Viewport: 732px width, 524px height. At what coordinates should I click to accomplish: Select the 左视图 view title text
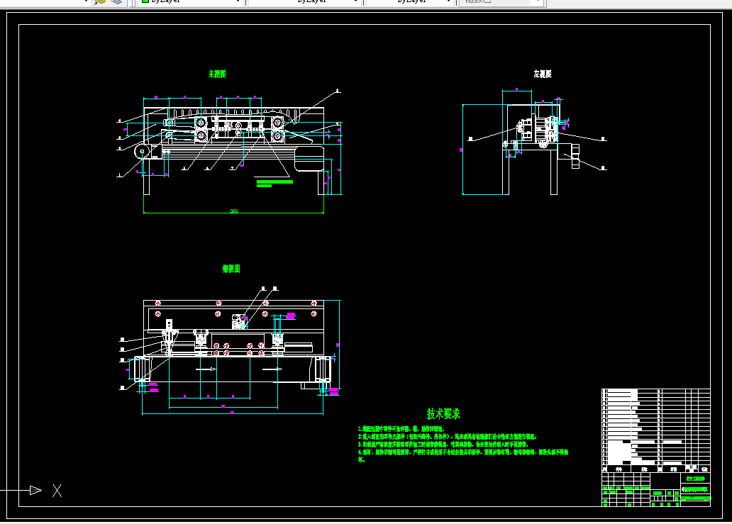coord(543,74)
